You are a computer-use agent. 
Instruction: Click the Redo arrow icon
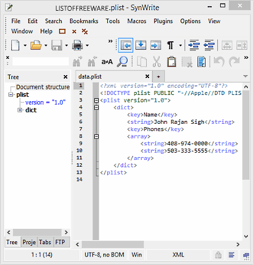point(234,62)
